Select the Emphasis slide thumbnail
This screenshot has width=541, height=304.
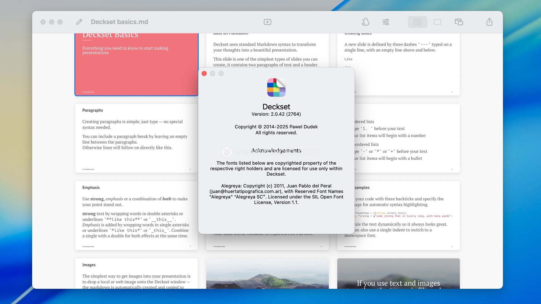tap(136, 215)
